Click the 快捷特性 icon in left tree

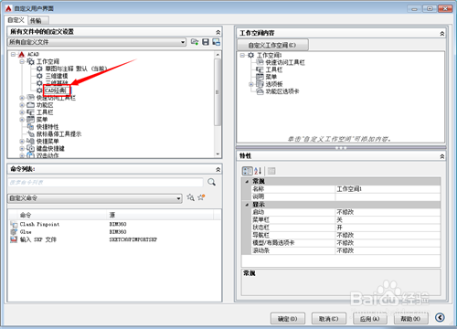pyautogui.click(x=30, y=127)
